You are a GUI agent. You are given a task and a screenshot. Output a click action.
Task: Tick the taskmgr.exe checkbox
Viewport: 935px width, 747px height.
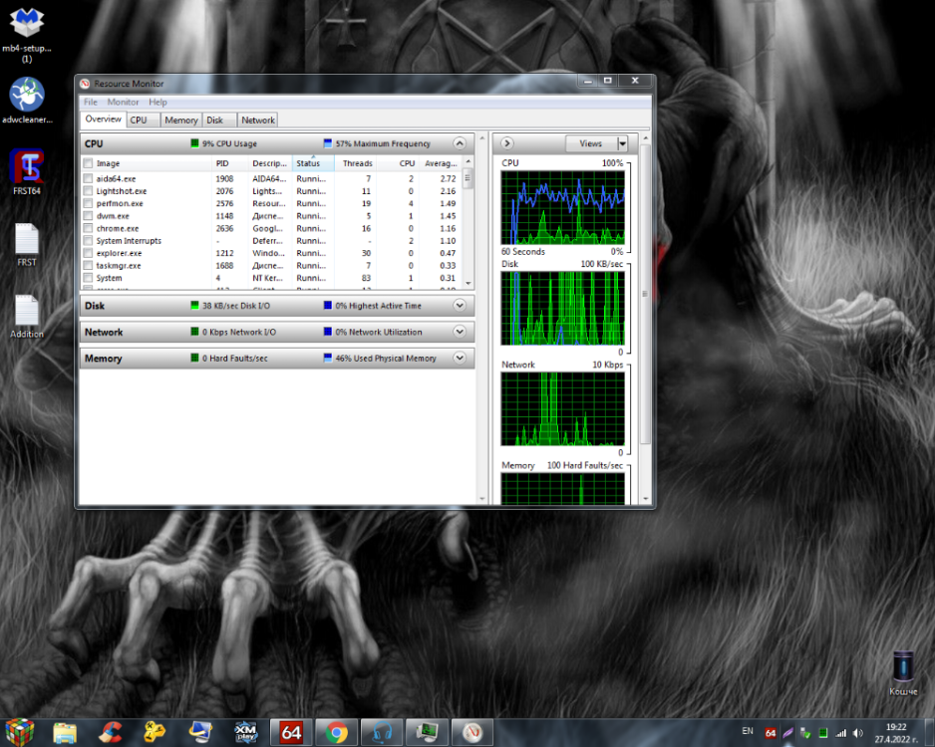click(x=89, y=266)
